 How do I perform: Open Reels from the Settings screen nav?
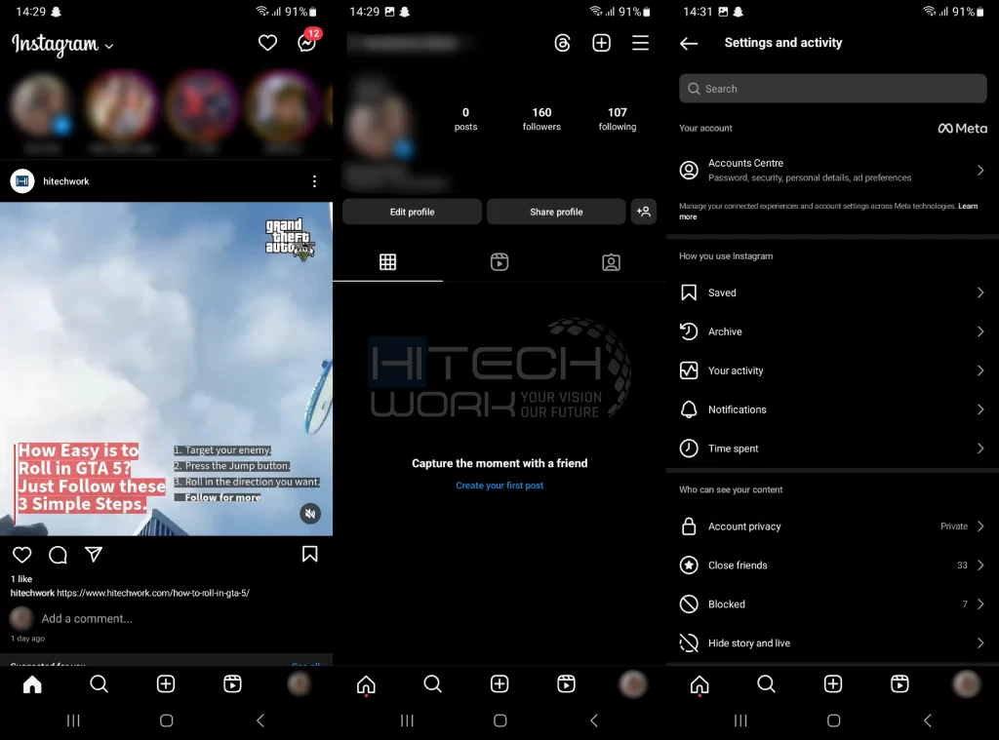click(899, 684)
